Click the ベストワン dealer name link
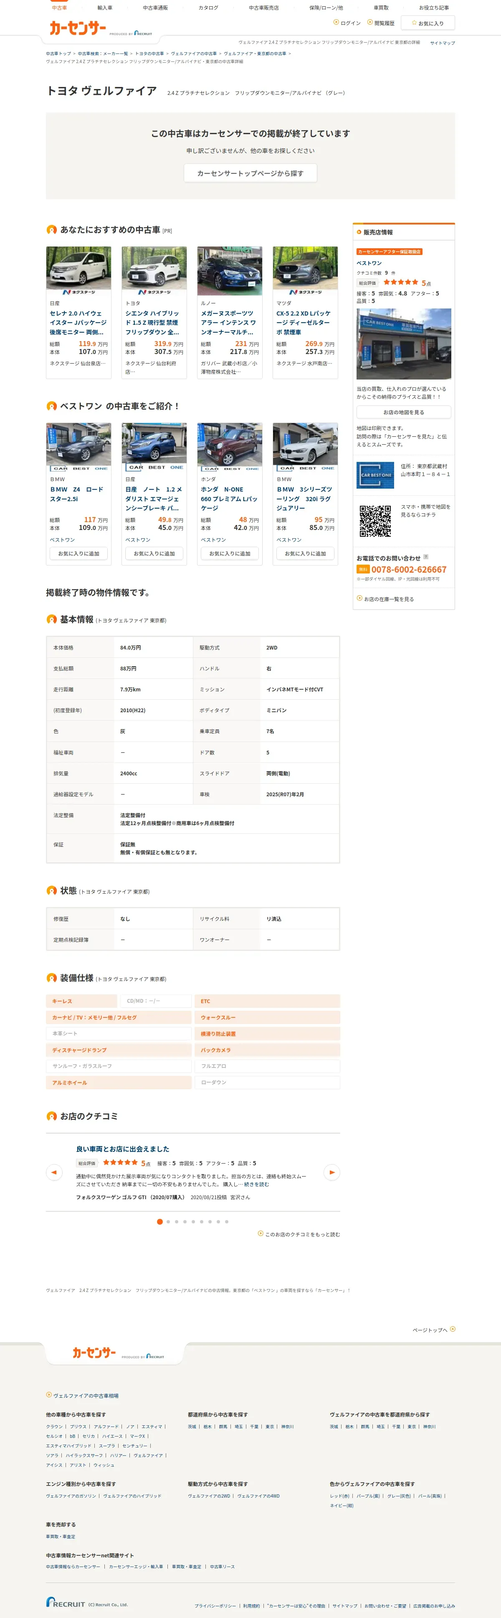This screenshot has height=1618, width=501. (369, 263)
